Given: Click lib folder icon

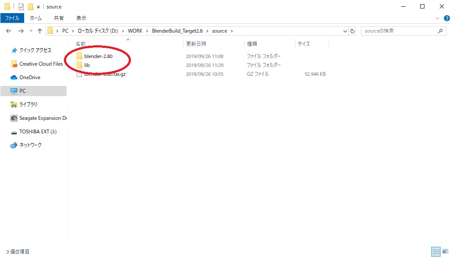Looking at the screenshot, I should (79, 65).
